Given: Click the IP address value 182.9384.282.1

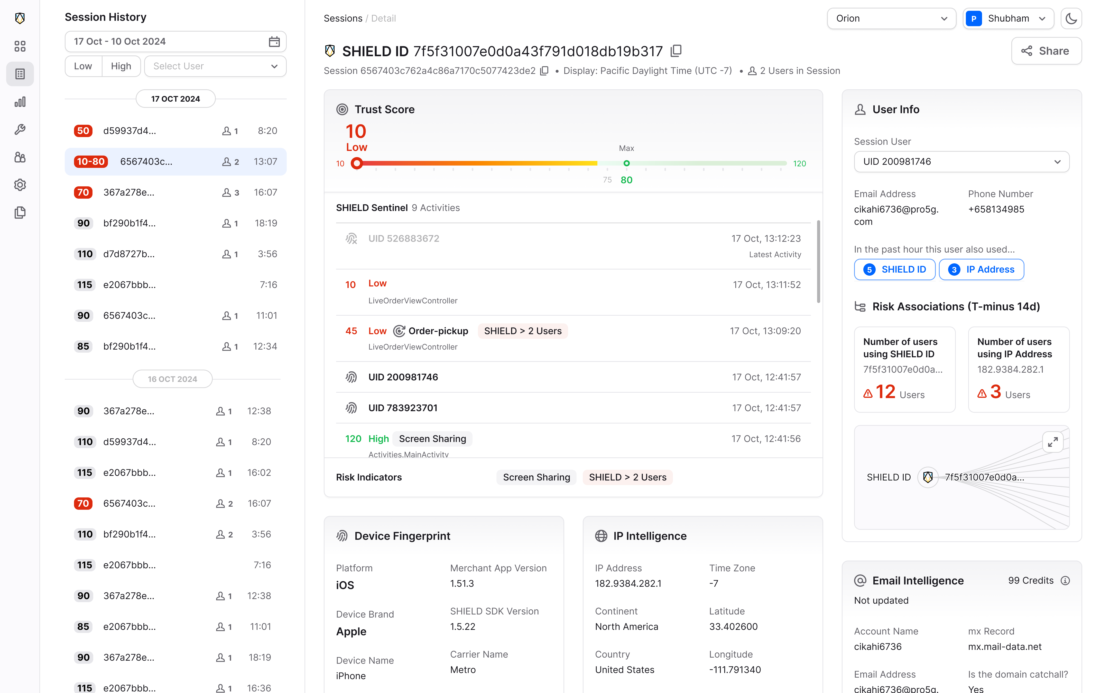Looking at the screenshot, I should [x=628, y=583].
